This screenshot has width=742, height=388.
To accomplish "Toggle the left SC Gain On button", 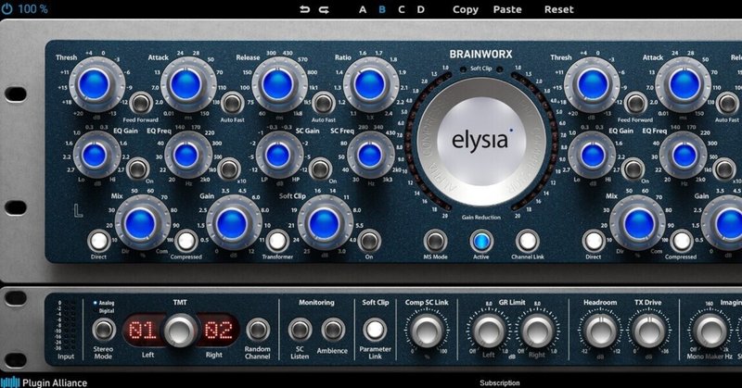I will click(x=320, y=169).
